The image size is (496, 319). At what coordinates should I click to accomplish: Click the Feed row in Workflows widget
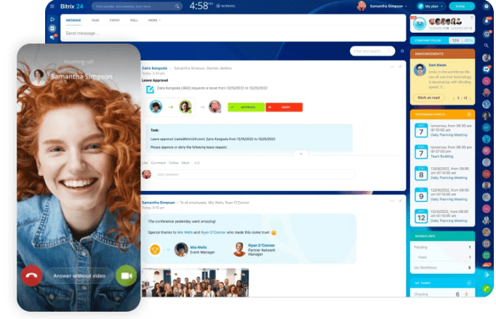(442, 257)
